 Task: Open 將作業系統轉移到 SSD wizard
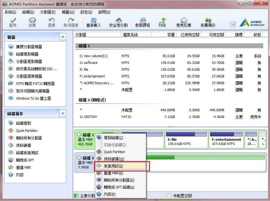click(33, 69)
